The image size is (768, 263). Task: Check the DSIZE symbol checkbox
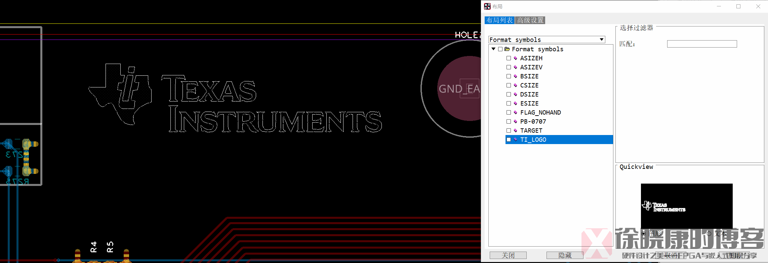(509, 94)
